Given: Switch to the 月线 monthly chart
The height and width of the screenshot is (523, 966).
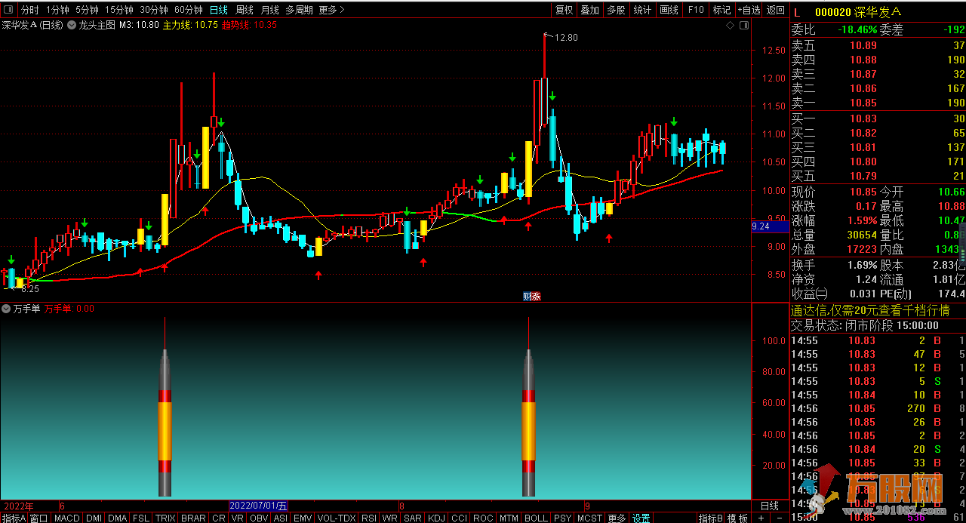Looking at the screenshot, I should [269, 10].
